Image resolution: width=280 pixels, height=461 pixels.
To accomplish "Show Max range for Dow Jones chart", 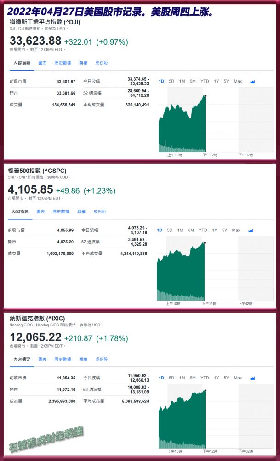I will [238, 82].
